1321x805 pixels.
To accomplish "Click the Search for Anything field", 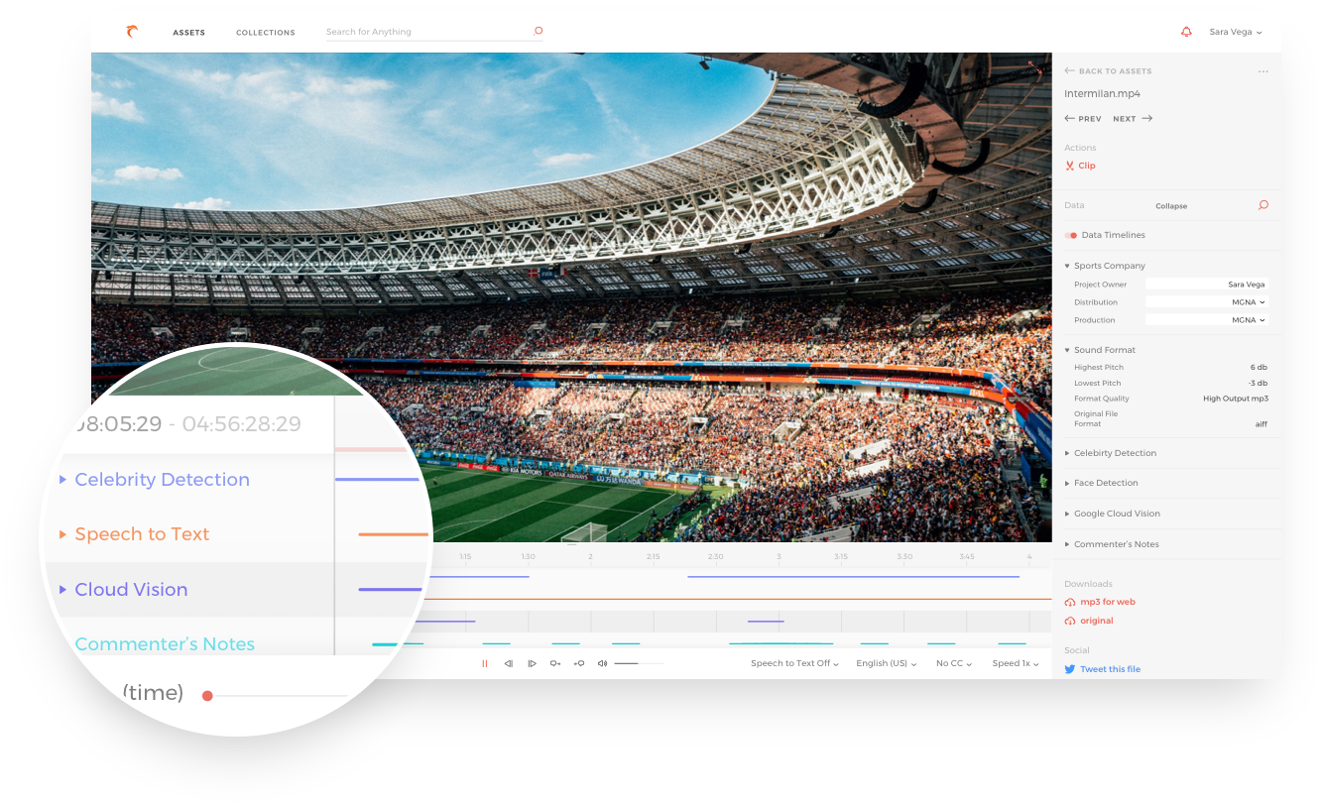I will click(x=417, y=31).
